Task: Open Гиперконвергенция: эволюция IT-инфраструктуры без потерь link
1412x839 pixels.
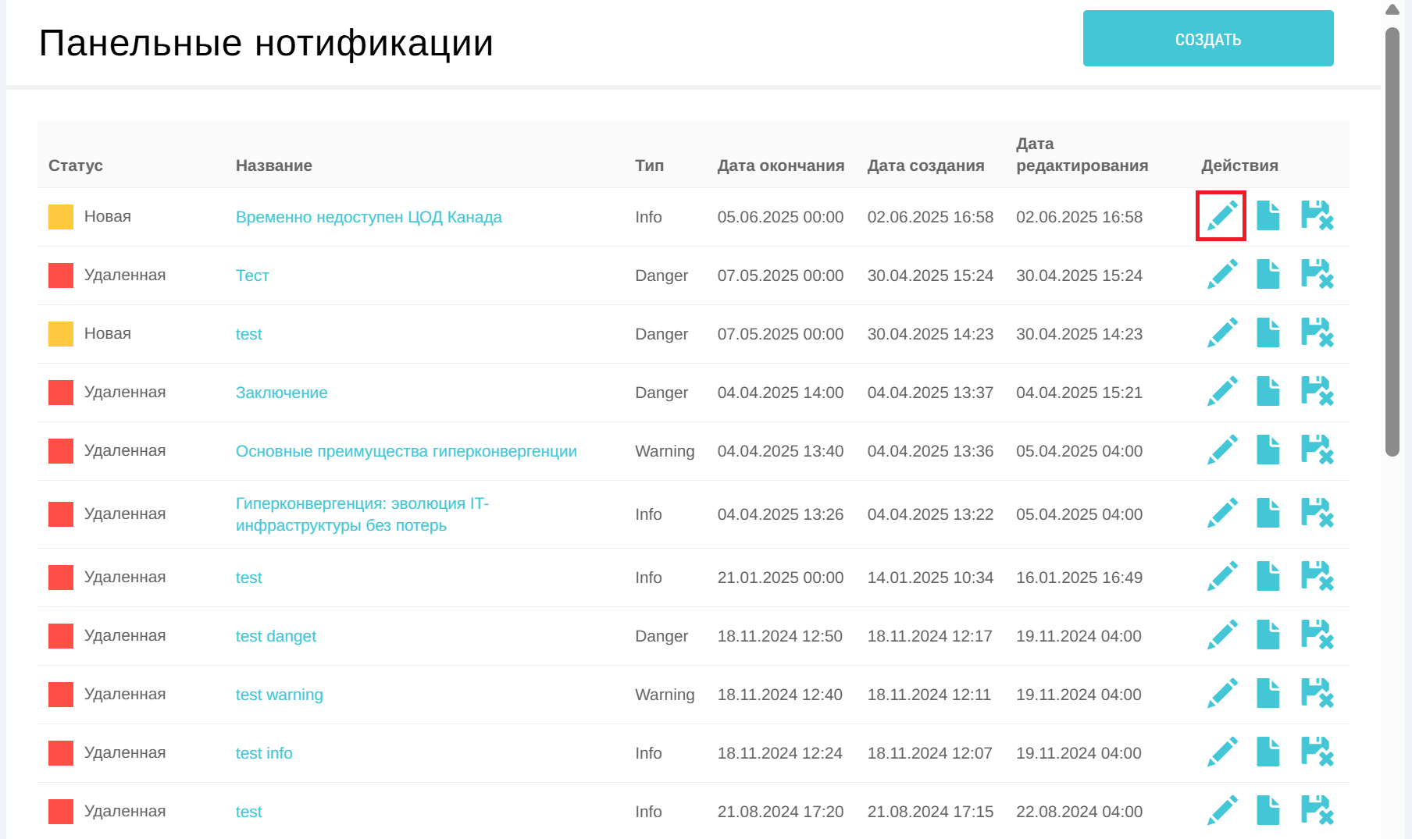Action: coord(362,514)
